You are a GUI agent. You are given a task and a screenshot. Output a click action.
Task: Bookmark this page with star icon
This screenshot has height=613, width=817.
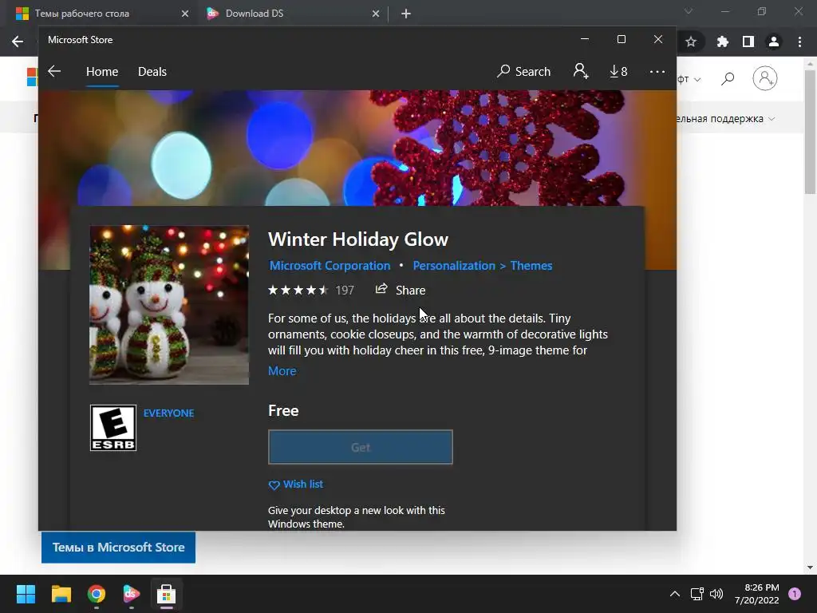coord(691,42)
